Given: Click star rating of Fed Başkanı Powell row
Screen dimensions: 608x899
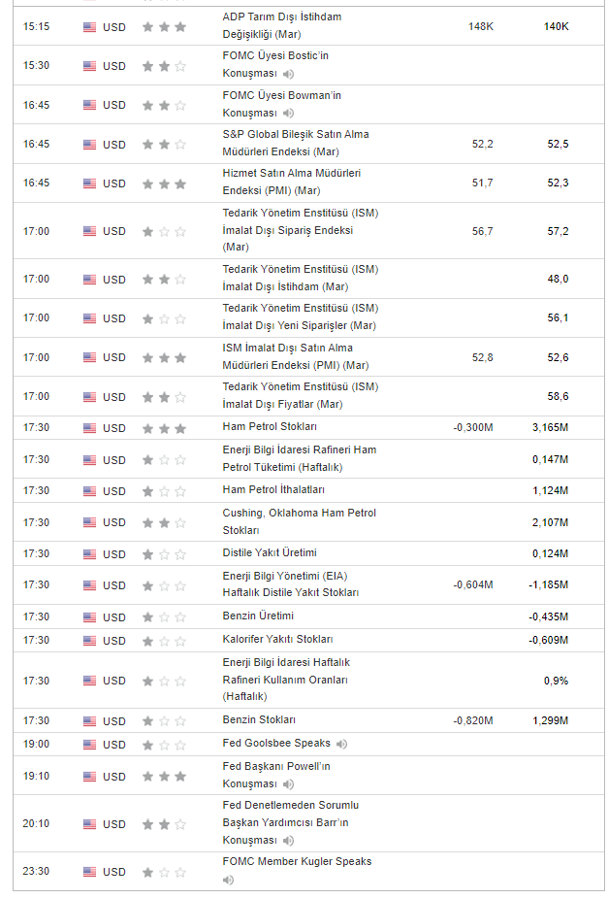Looking at the screenshot, I should [x=163, y=777].
